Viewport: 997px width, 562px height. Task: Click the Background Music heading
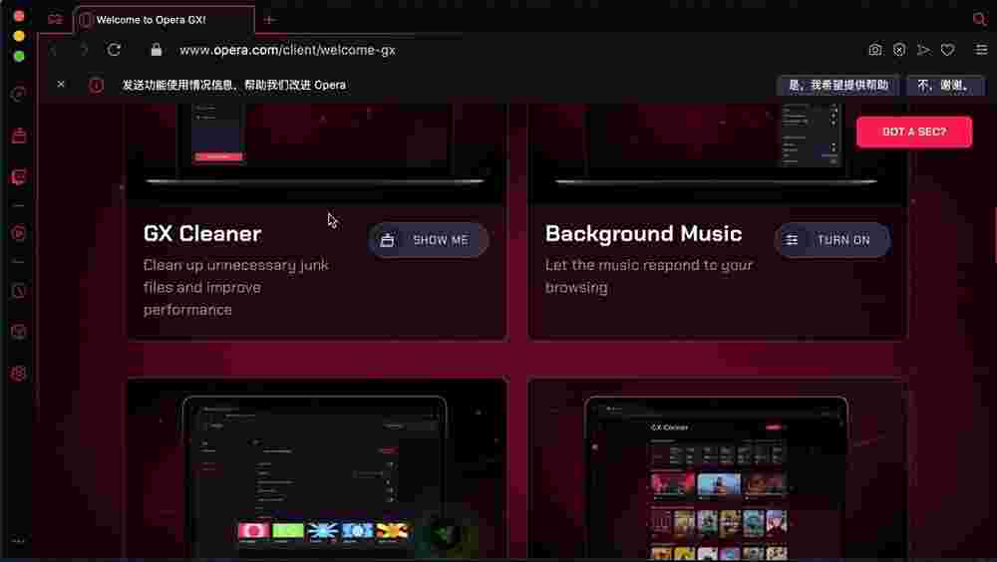click(x=643, y=233)
